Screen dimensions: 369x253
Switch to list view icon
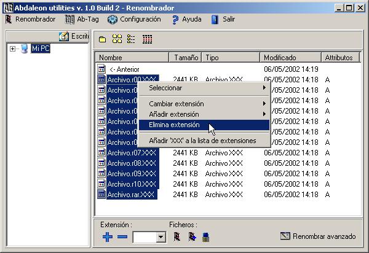[x=130, y=39]
